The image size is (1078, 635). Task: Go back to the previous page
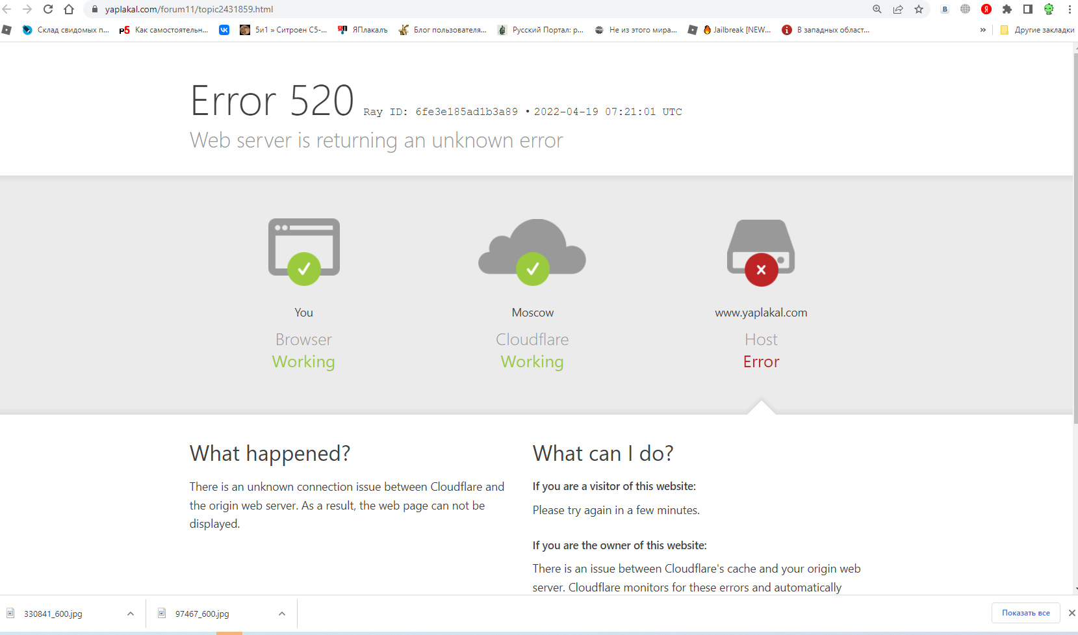coord(7,9)
